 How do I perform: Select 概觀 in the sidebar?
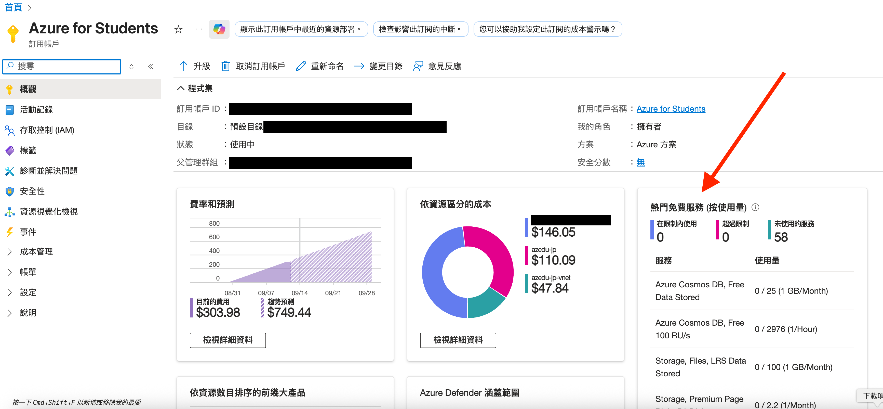click(80, 89)
